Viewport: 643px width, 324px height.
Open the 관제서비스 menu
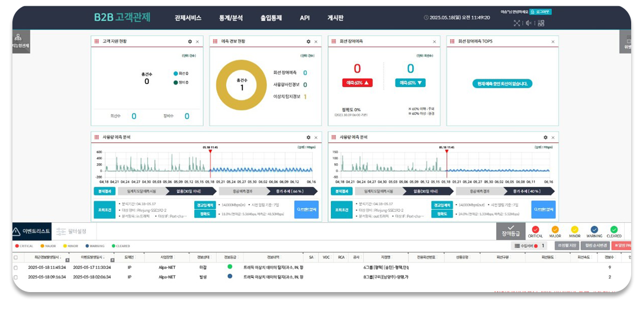pyautogui.click(x=188, y=18)
